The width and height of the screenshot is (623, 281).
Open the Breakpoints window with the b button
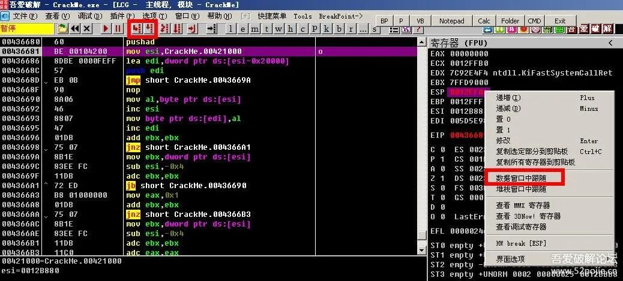tap(339, 29)
